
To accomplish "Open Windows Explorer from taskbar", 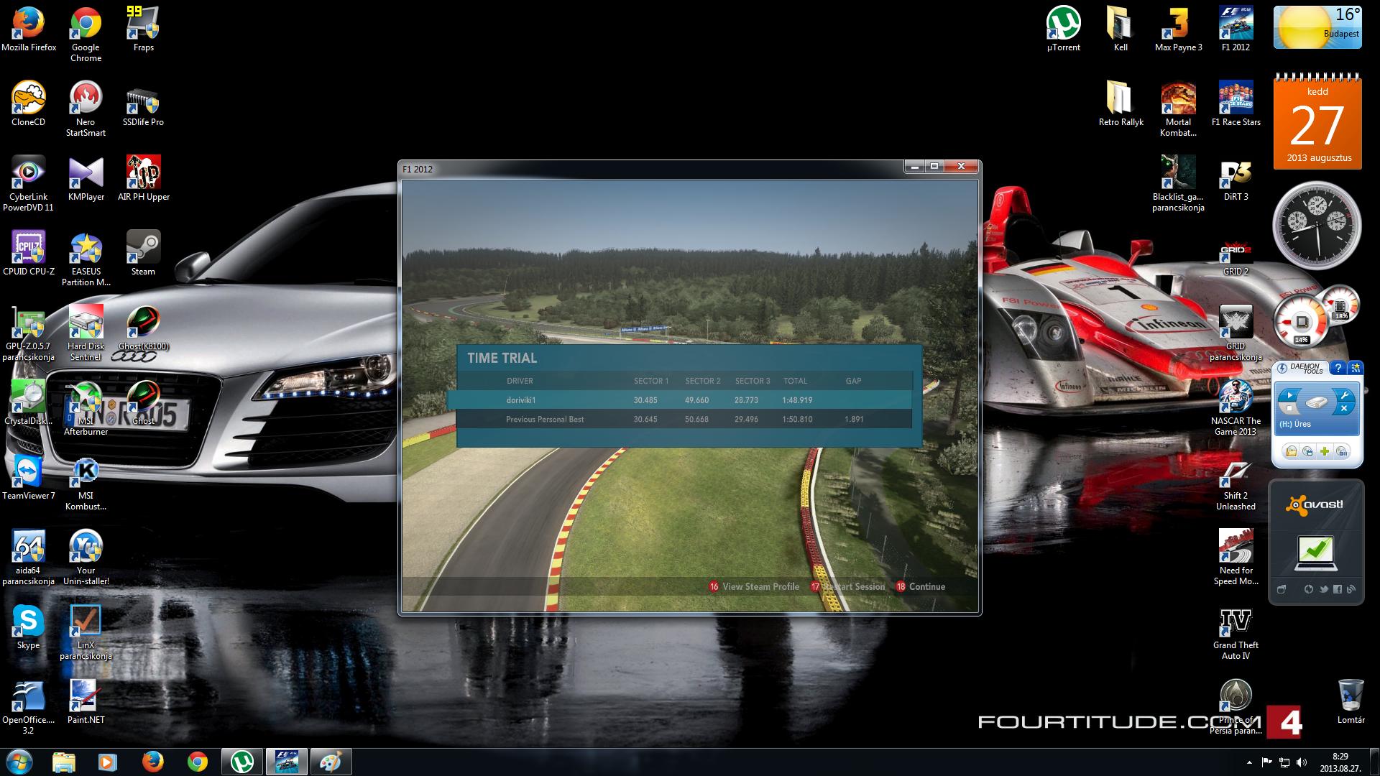I will 63,762.
